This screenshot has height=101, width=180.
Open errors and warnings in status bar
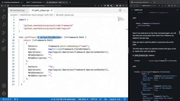pyautogui.click(x=7, y=99)
